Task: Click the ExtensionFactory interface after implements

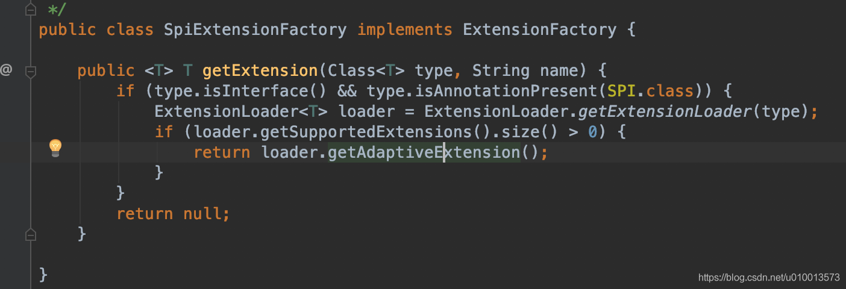Action: coord(539,30)
